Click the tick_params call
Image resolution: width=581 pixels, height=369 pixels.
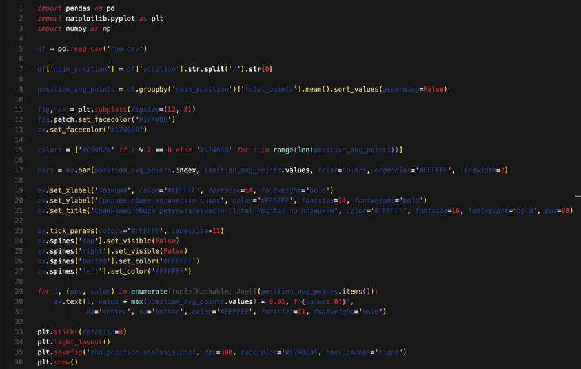coord(72,230)
